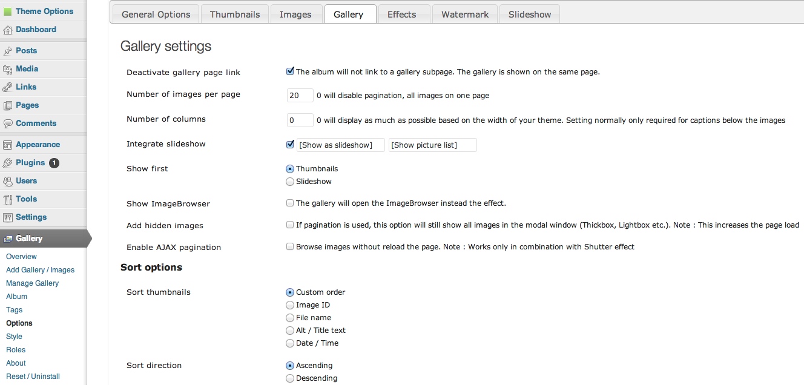This screenshot has height=385, width=804.
Task: Open the Slideshow settings tab
Action: [x=530, y=14]
